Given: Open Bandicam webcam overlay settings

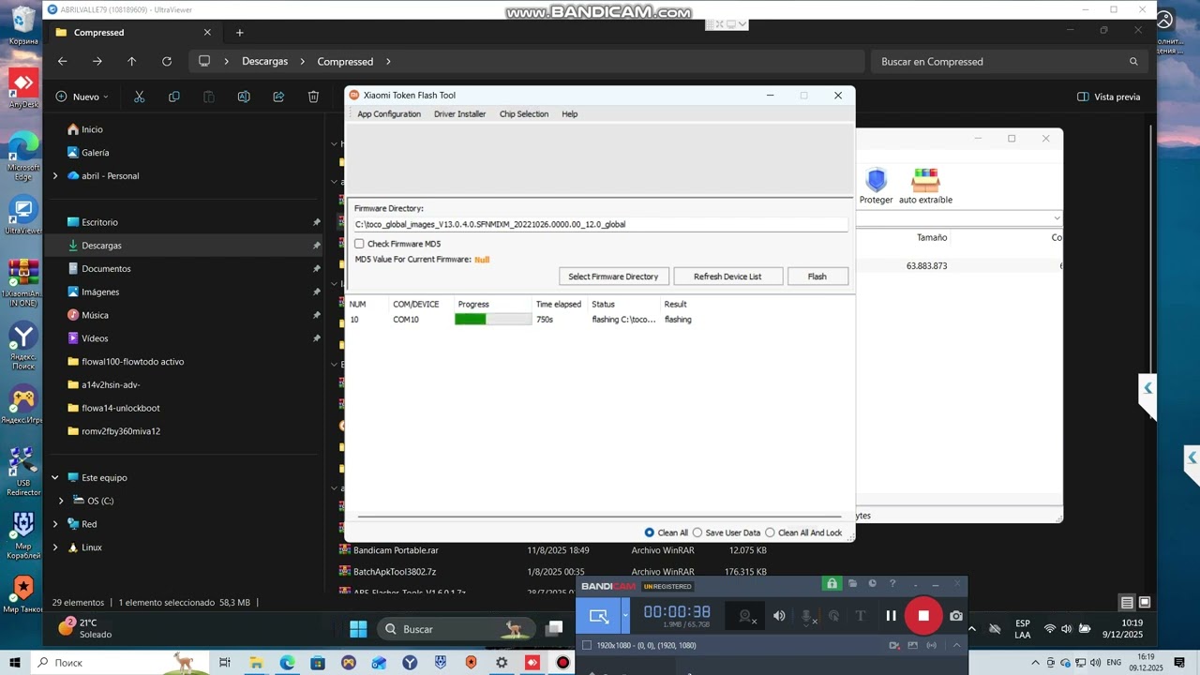Looking at the screenshot, I should coord(745,616).
